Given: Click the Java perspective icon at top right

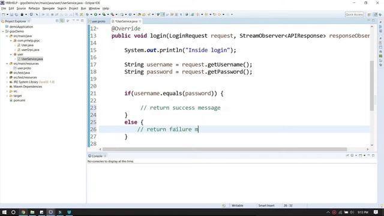Looking at the screenshot, I should (x=376, y=14).
